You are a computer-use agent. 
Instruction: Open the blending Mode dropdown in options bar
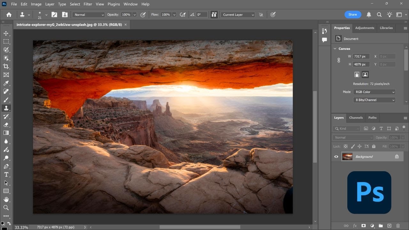89,15
